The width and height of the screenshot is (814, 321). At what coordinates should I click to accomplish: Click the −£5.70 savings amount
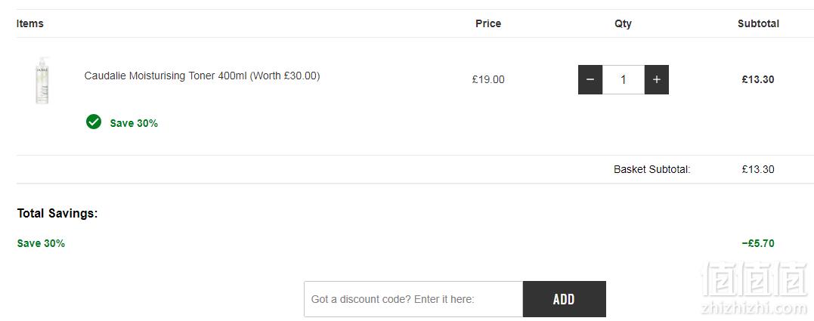(x=758, y=243)
